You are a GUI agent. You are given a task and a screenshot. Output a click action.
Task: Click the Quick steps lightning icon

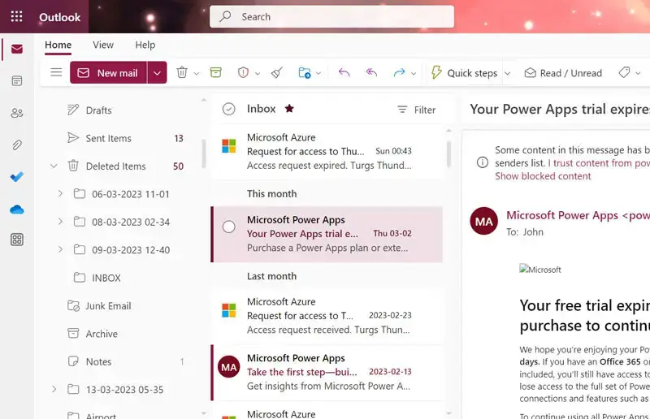[x=436, y=72]
